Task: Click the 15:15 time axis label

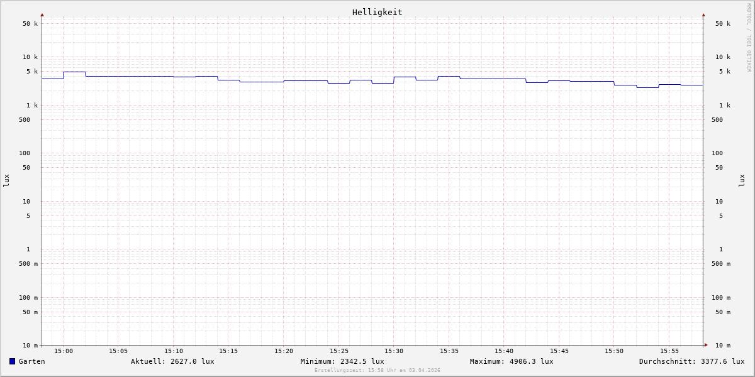Action: (x=228, y=351)
